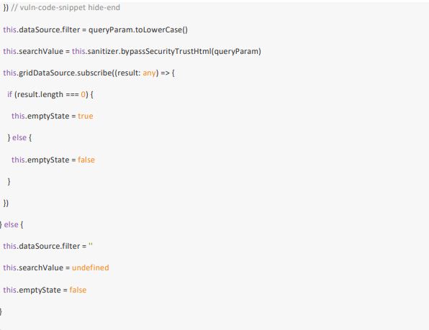
Task: Click the 'if' keyword
Action: point(9,94)
